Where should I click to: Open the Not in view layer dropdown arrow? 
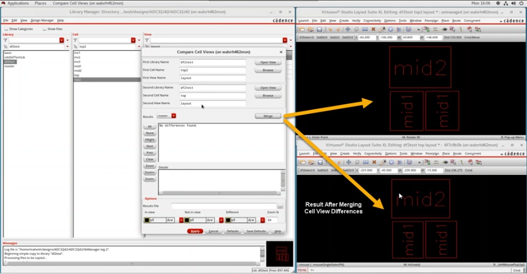(x=221, y=220)
